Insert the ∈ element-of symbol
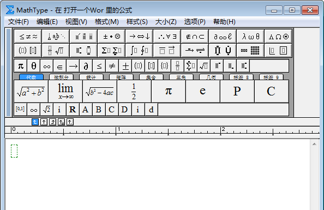324x210 pixels. tap(59, 66)
